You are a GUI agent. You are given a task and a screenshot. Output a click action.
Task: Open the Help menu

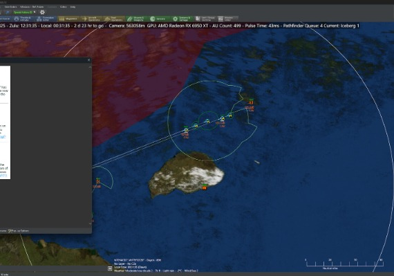[73, 7]
